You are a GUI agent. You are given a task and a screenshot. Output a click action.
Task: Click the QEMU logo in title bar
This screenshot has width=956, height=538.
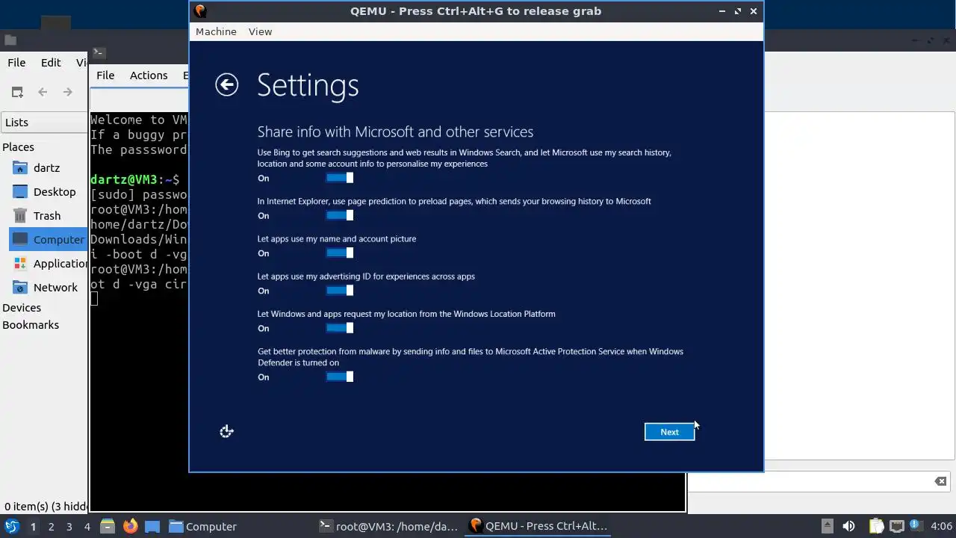pyautogui.click(x=200, y=10)
